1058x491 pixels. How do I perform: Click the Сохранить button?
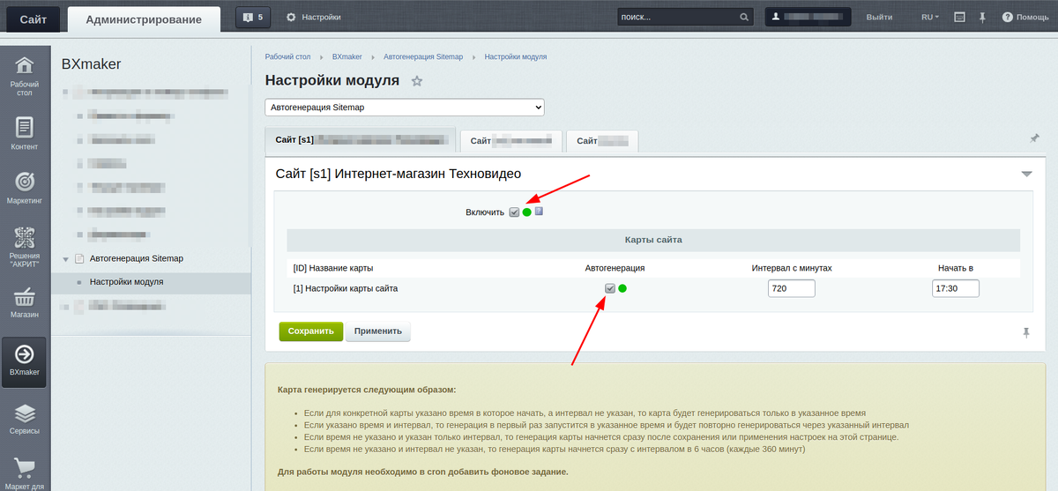pos(310,331)
